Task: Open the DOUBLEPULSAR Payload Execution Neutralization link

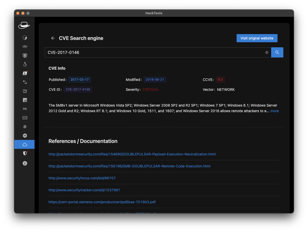Action: [x=132, y=154]
